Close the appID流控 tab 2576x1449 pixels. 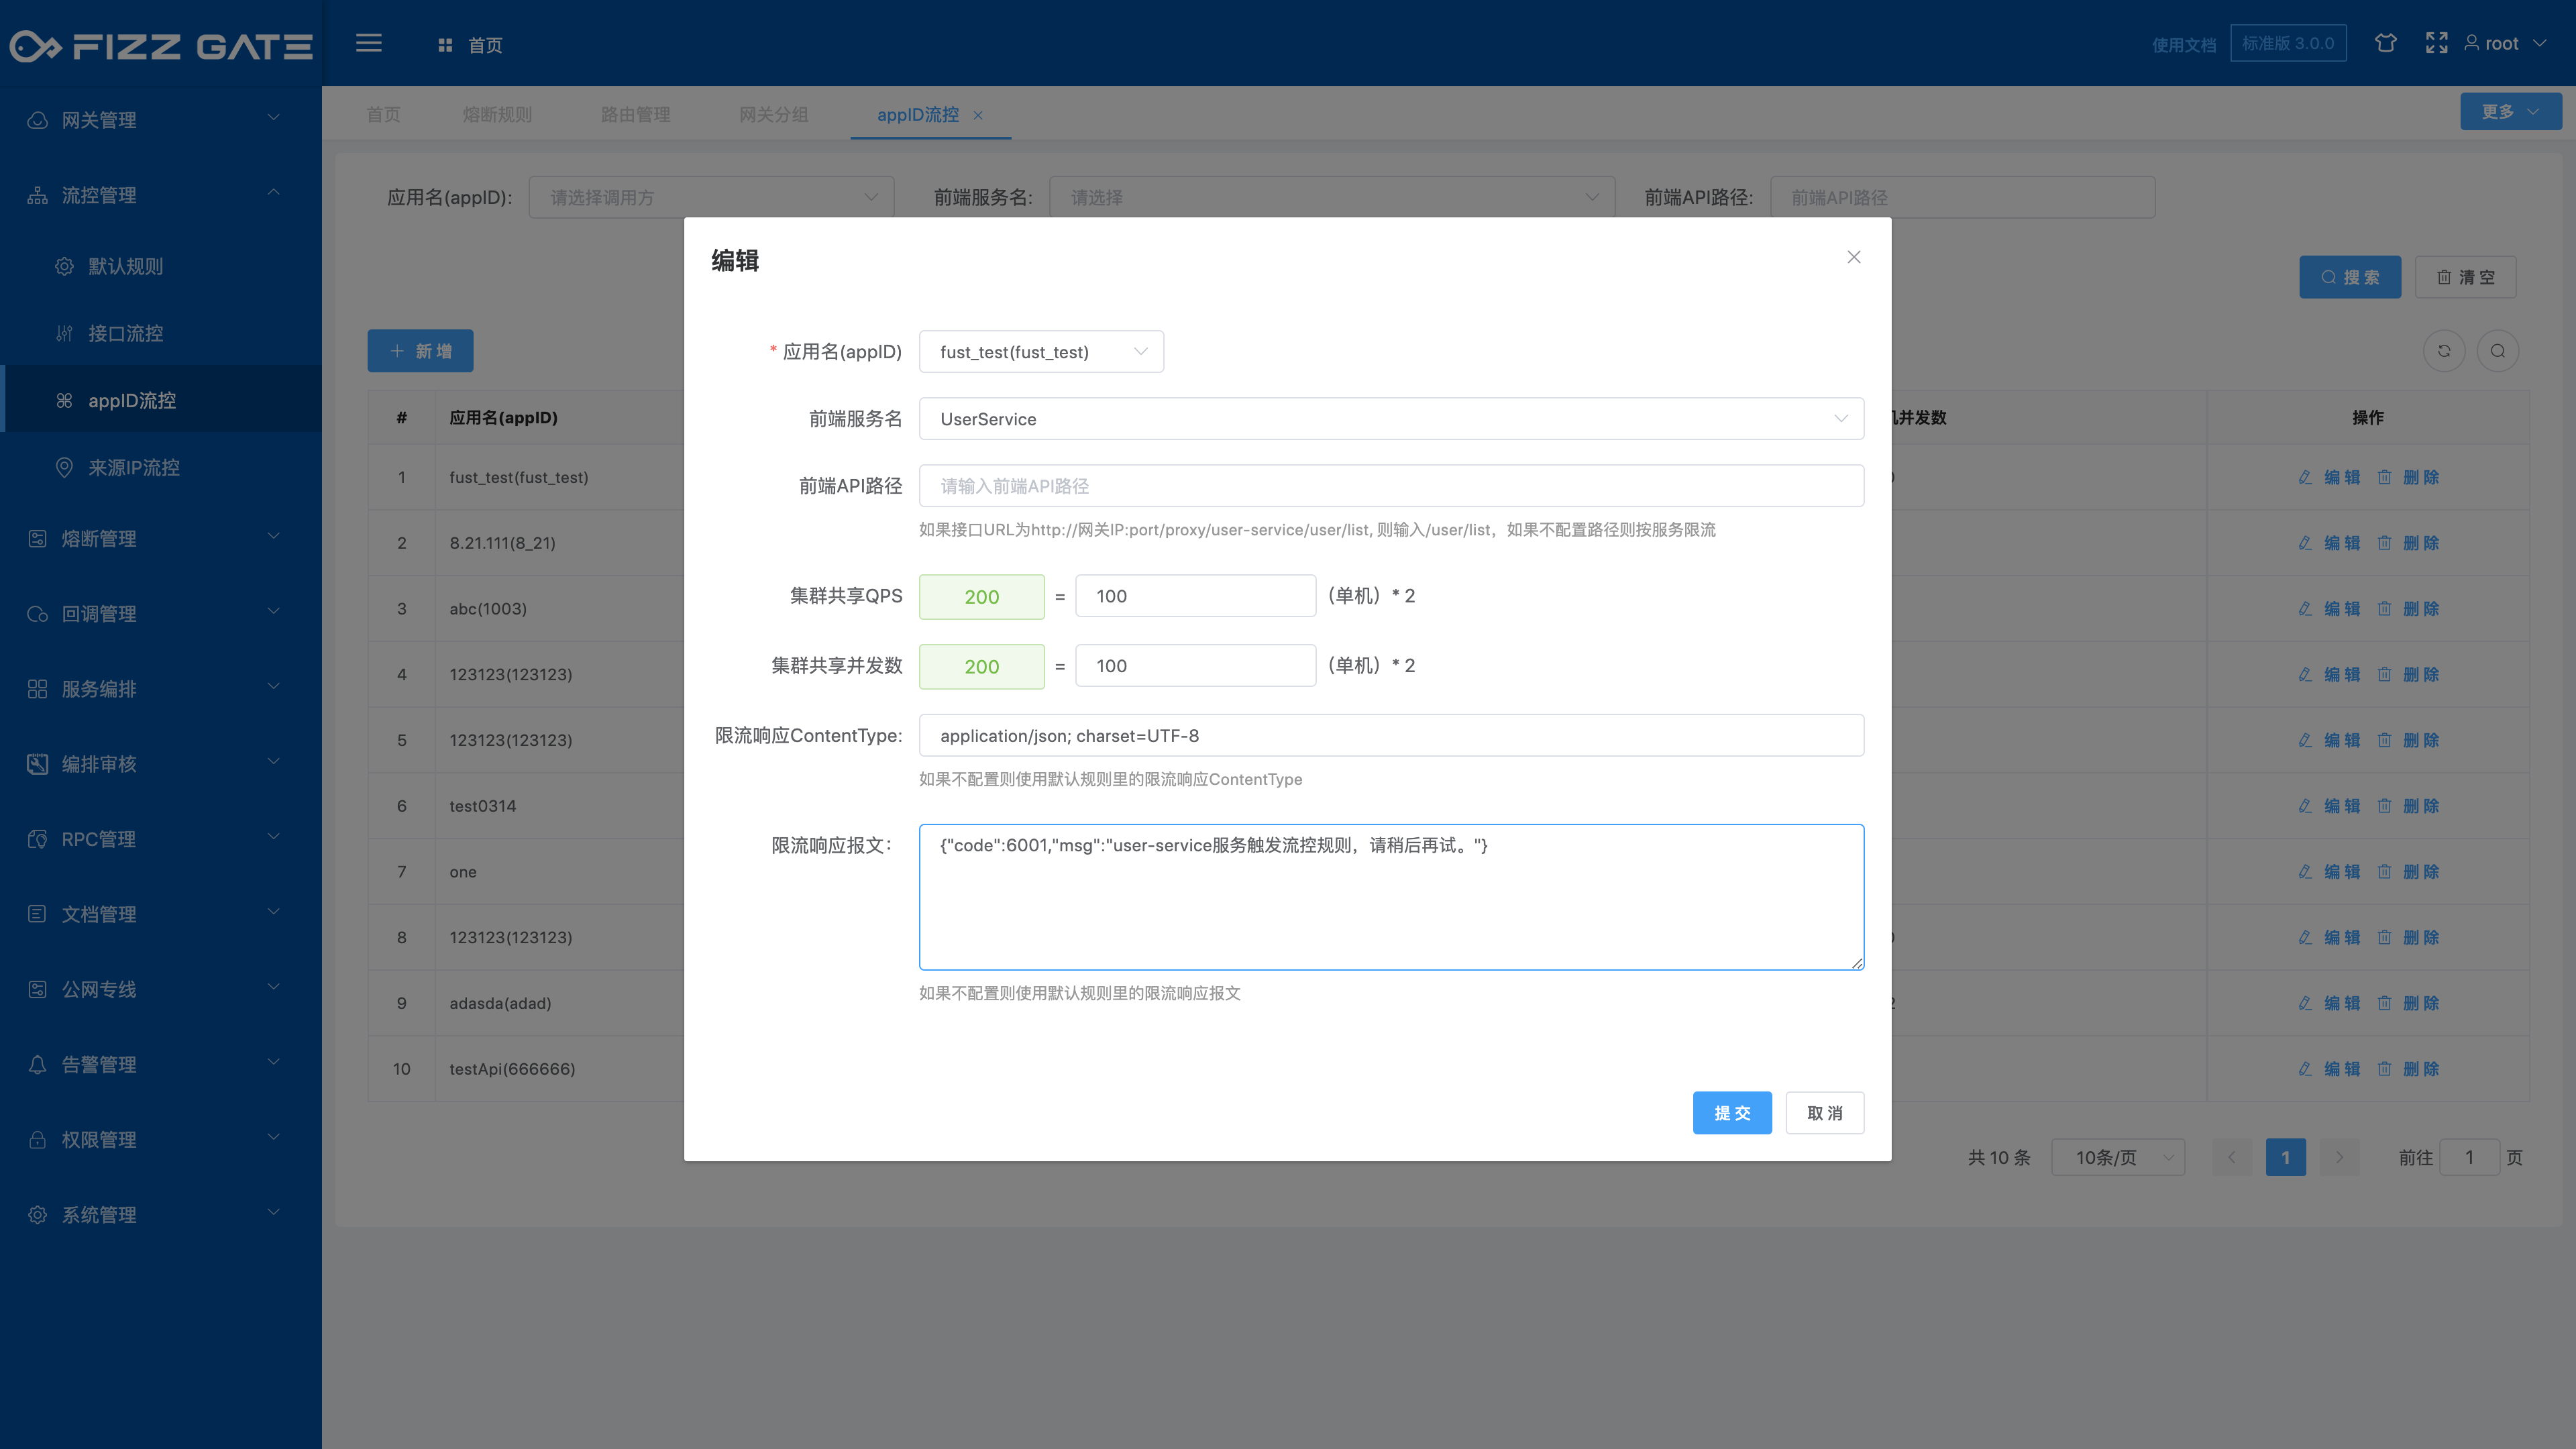978,115
